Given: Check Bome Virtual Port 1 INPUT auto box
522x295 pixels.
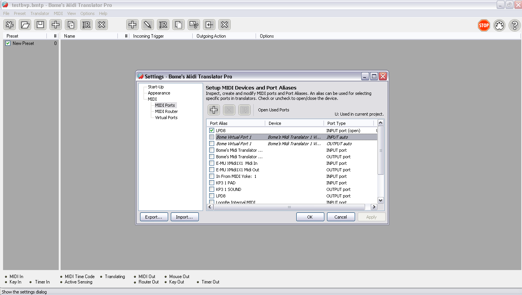Looking at the screenshot, I should [211, 137].
